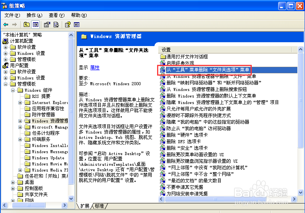Click policy icon beside 删除"安全"选项卡
305x213 pixels.
pyautogui.click(x=162, y=148)
